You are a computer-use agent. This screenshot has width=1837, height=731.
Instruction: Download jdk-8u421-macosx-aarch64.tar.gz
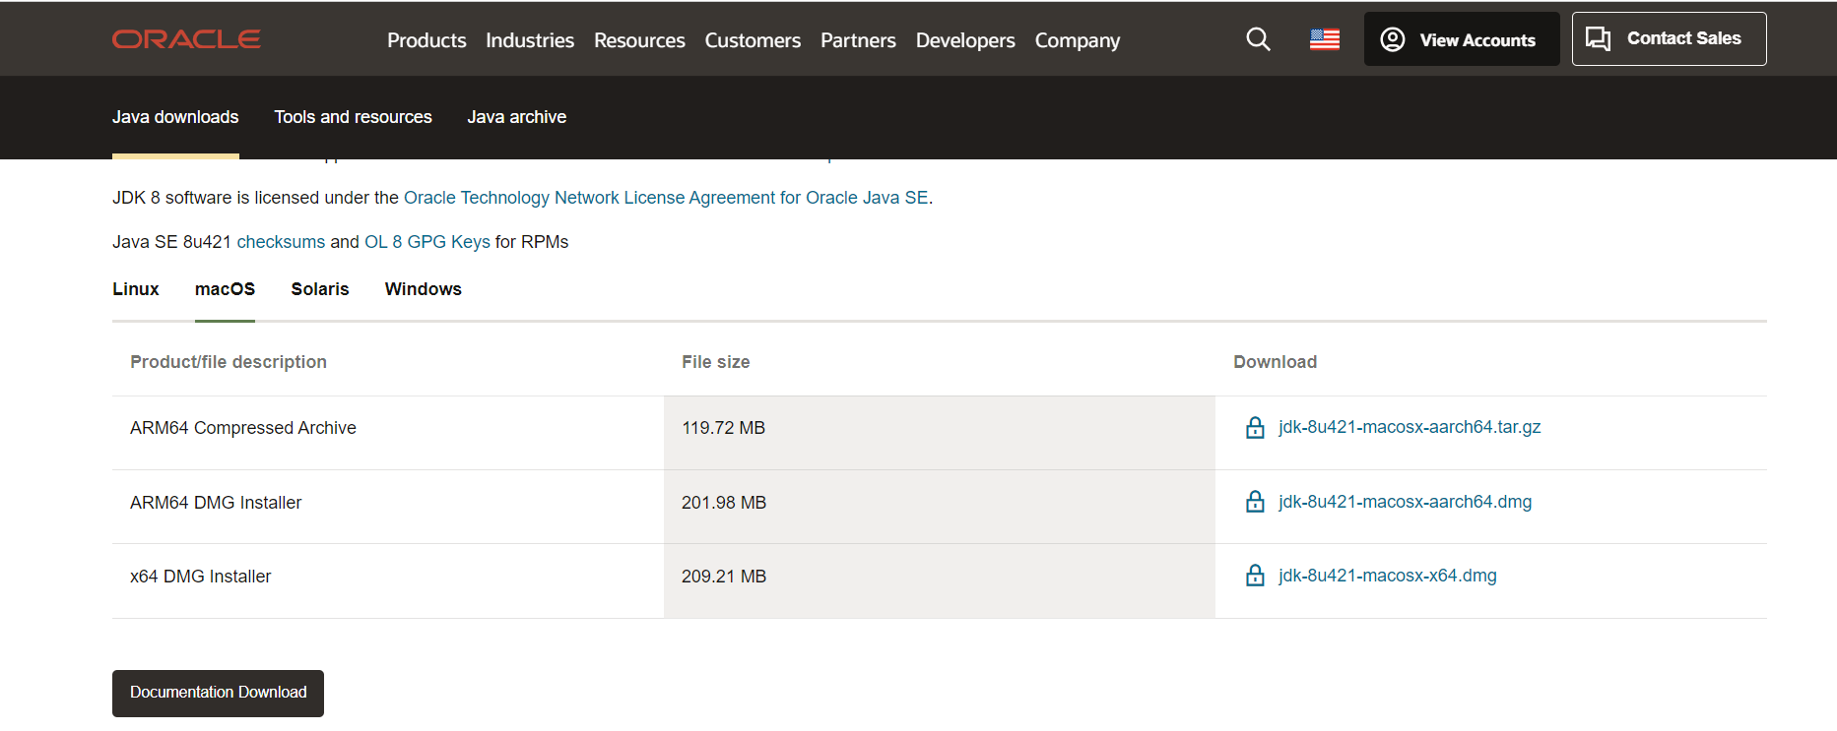(1410, 427)
